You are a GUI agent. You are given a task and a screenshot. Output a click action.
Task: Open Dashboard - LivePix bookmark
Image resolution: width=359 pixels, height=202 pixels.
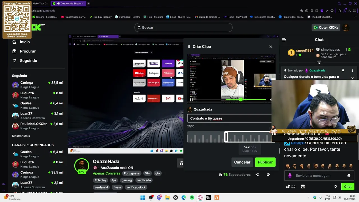point(128,17)
